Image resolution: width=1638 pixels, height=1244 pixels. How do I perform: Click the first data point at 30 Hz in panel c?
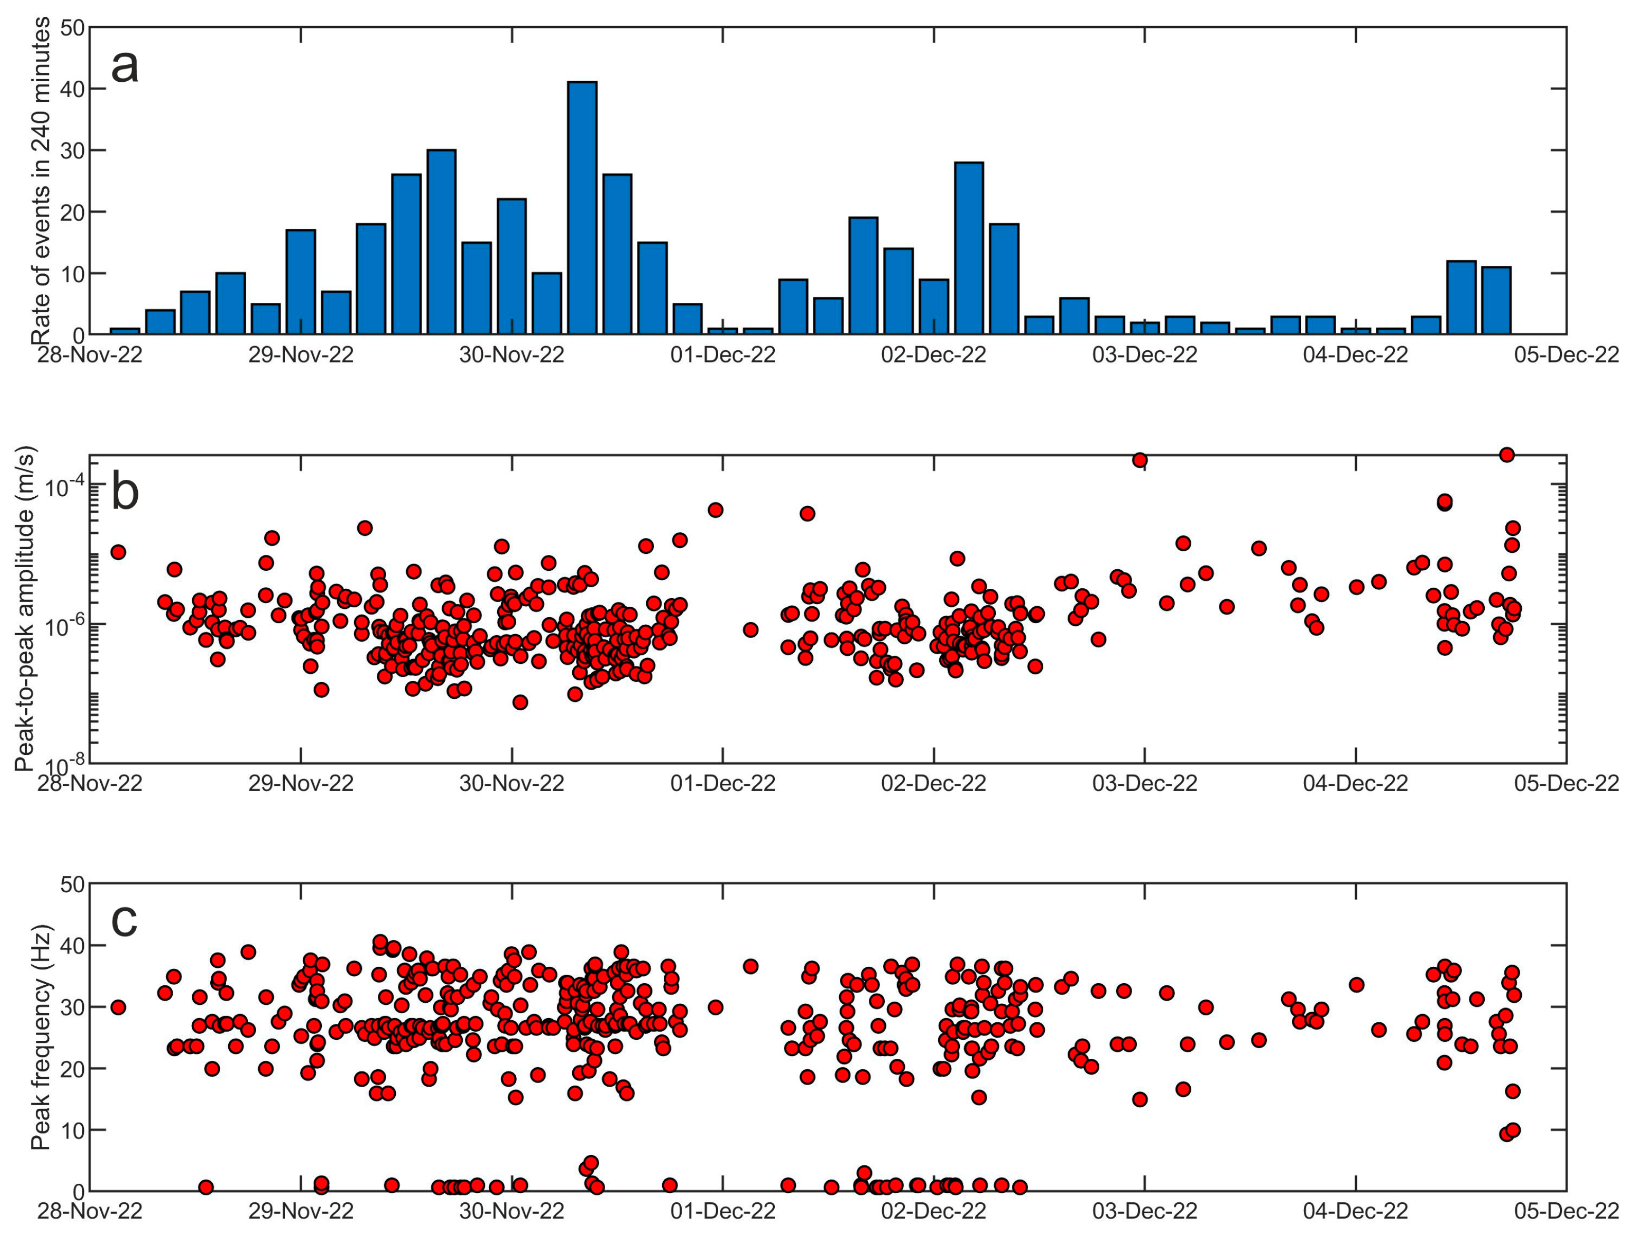click(118, 1007)
